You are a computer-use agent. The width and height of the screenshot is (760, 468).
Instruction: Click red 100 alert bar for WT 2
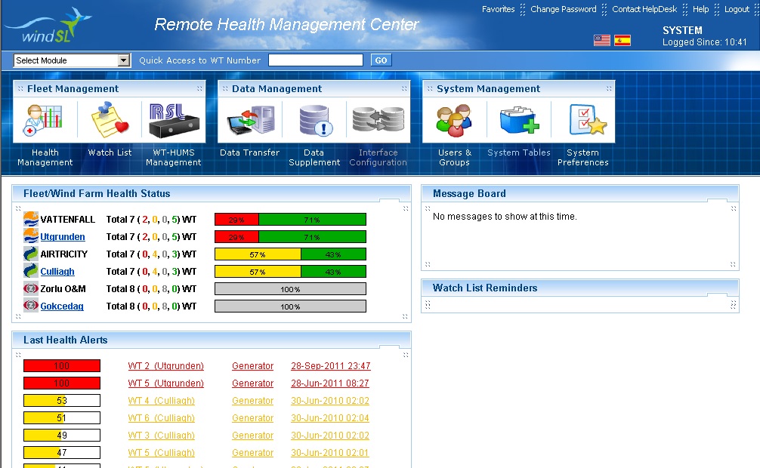(x=62, y=366)
